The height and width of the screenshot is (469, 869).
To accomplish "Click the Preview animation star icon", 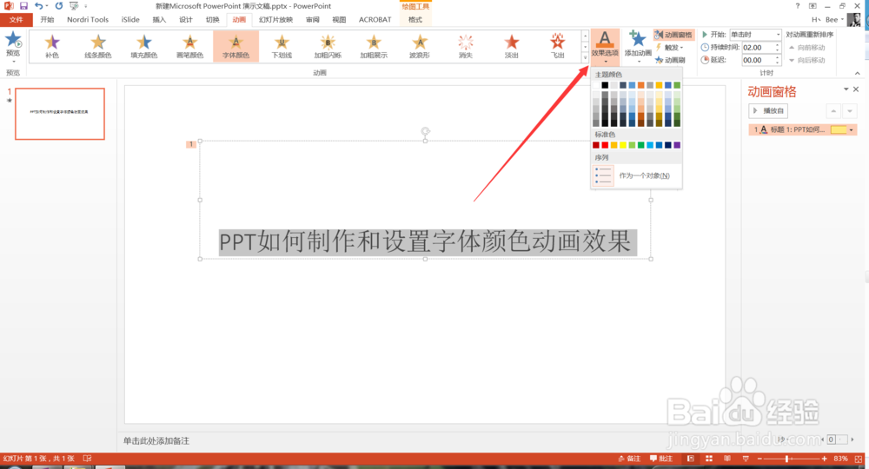I will pos(13,41).
